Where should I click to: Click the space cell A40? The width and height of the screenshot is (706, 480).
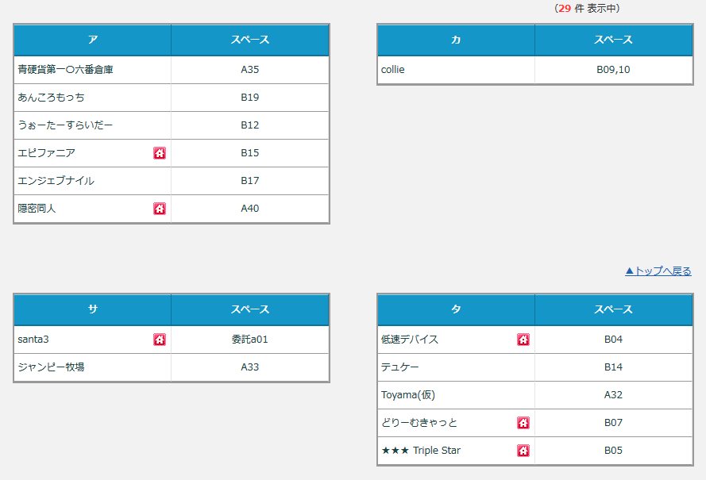(x=250, y=209)
